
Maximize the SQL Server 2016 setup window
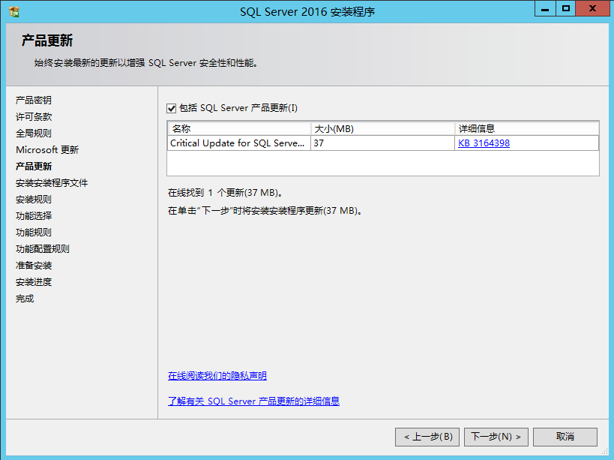click(566, 8)
